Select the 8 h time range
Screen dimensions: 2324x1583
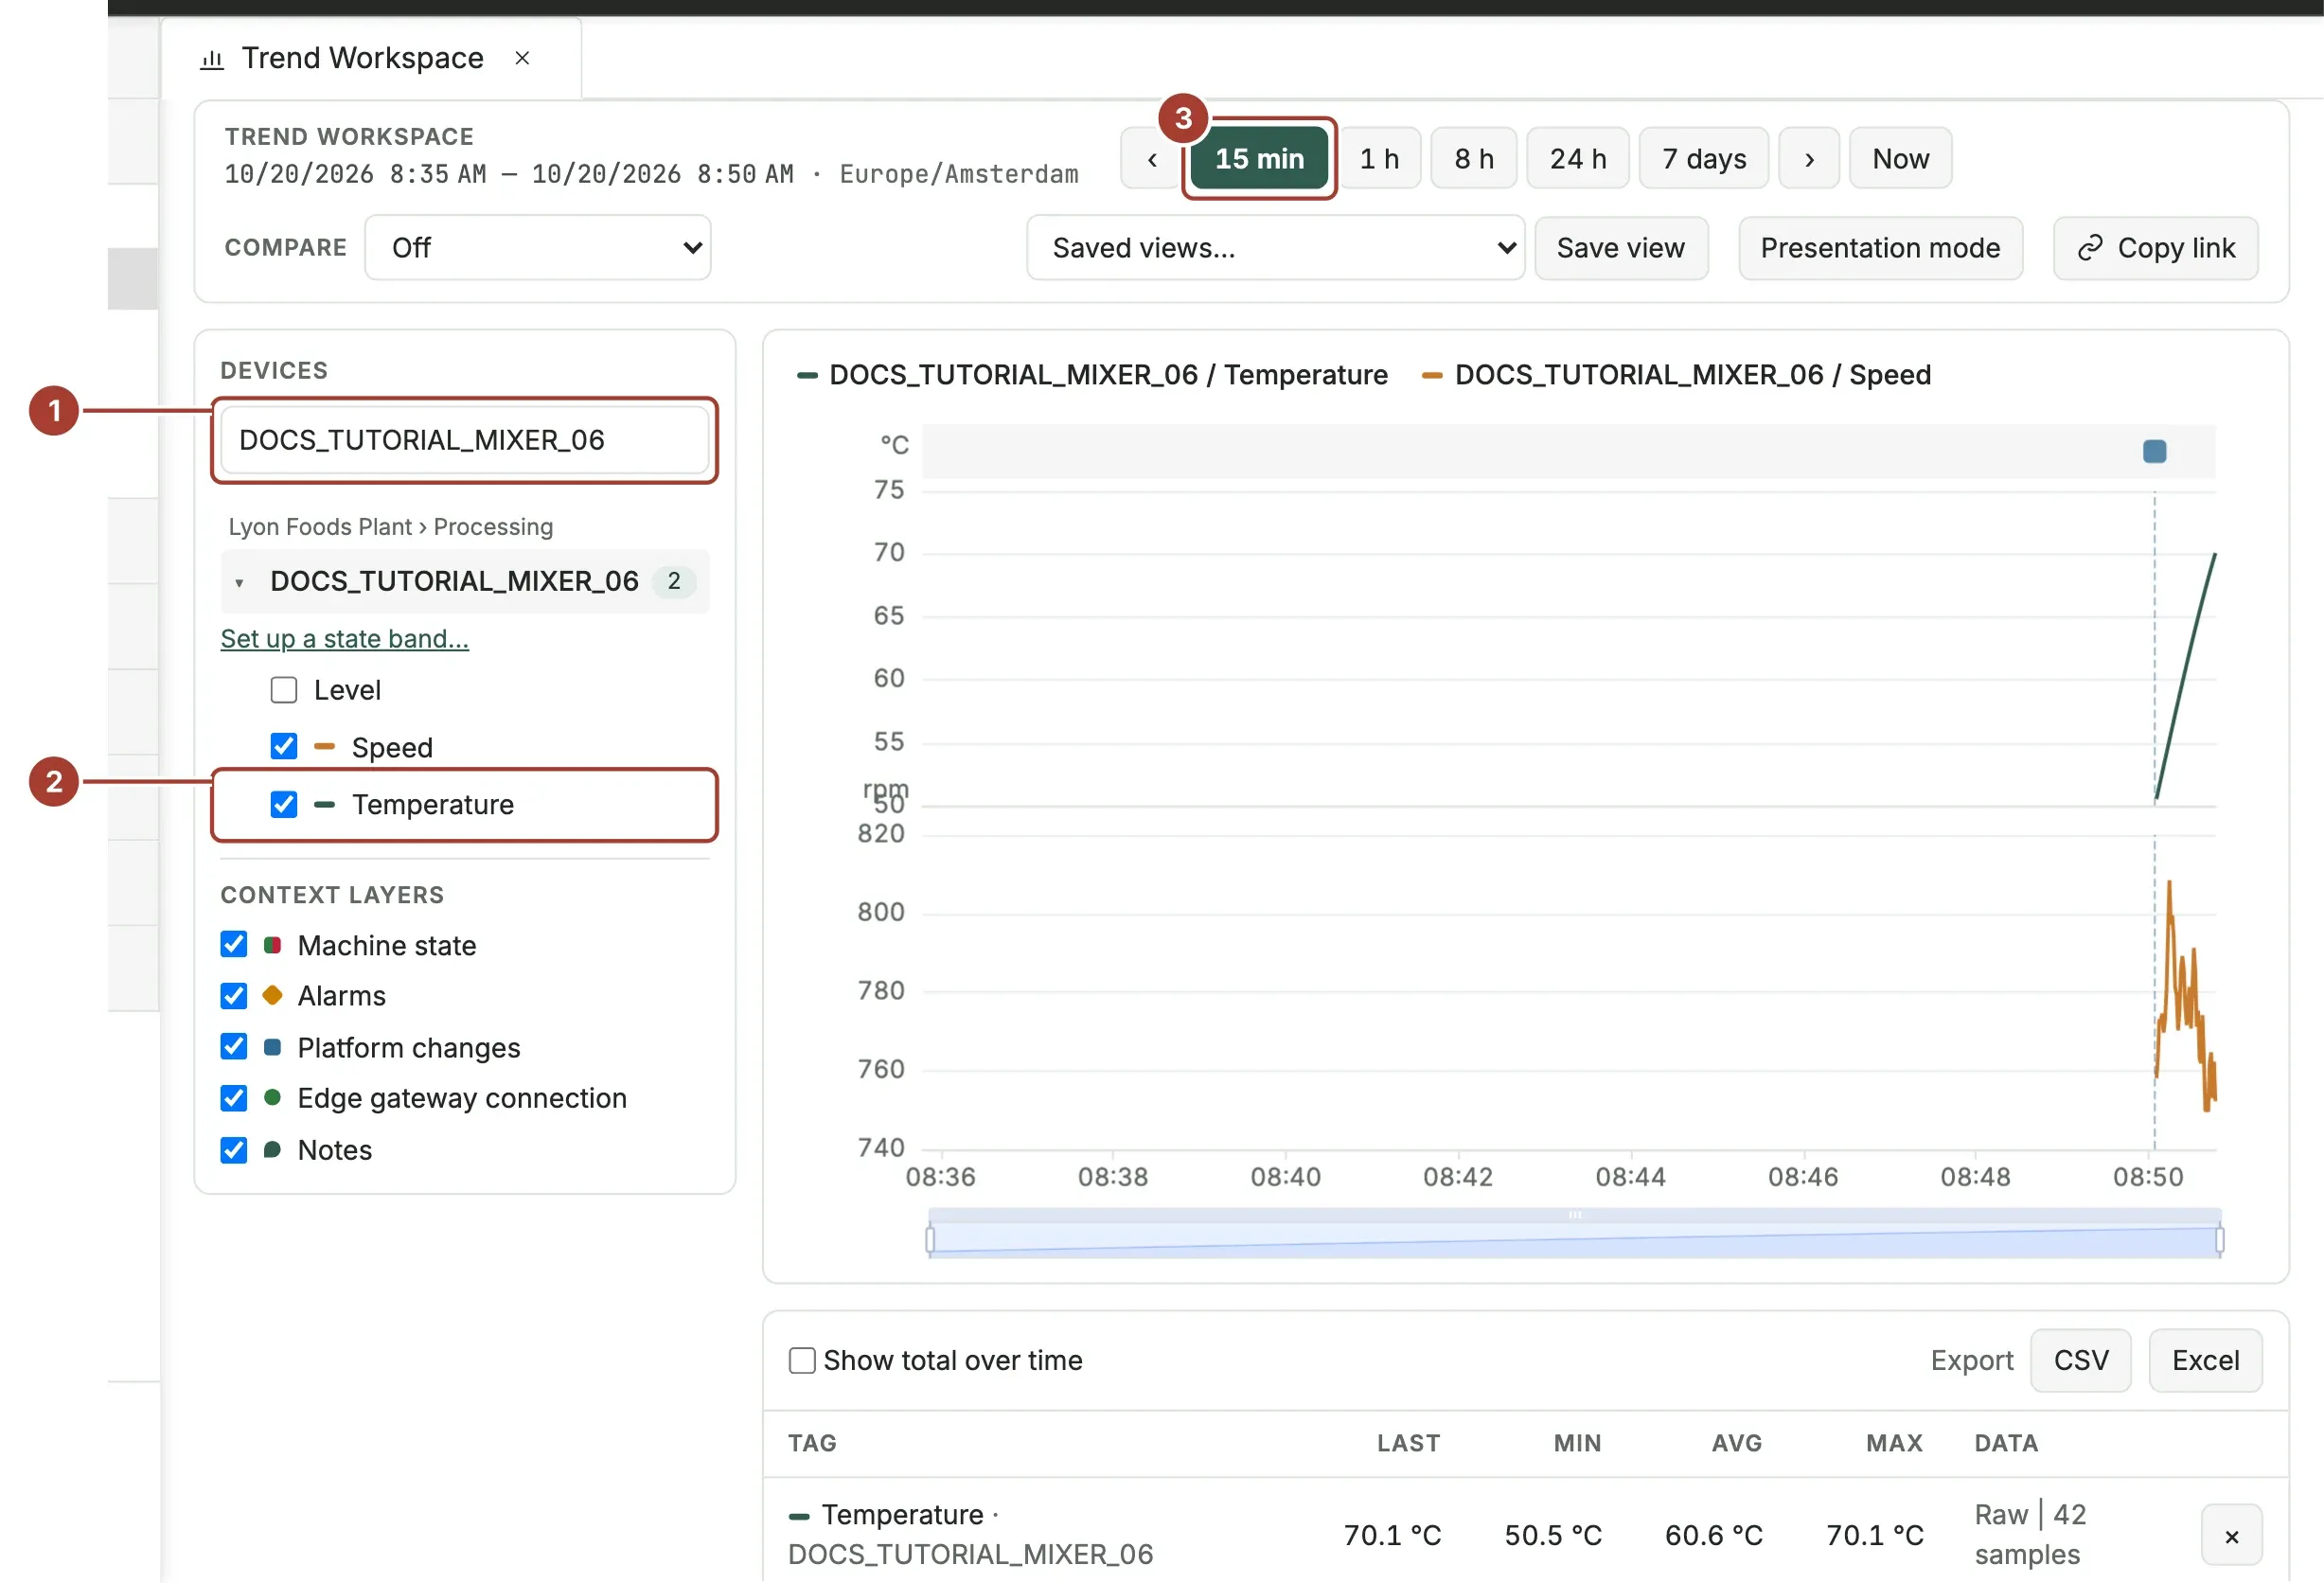tap(1473, 158)
